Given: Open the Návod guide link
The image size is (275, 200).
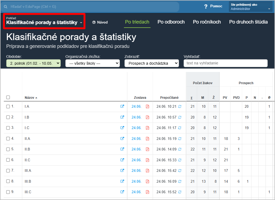Looking at the screenshot, I should [x=100, y=22].
